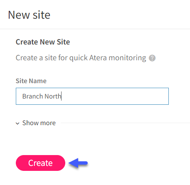Click empty area inside Site Name box
The width and height of the screenshot is (190, 185).
point(115,96)
